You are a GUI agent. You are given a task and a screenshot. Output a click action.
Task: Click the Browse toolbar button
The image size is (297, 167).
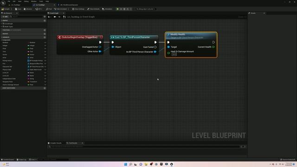(28, 9)
